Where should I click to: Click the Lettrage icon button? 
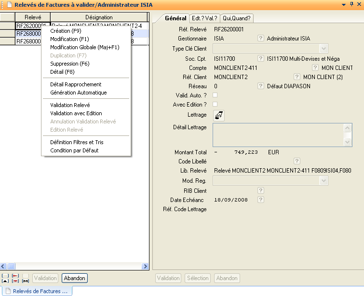click(x=219, y=115)
